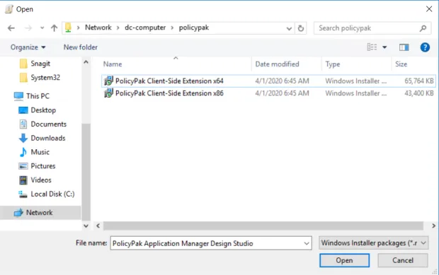Click New folder
439x275 pixels.
81,47
